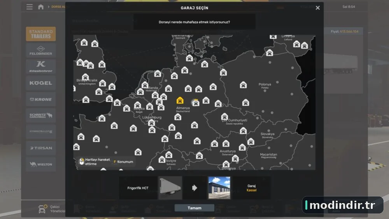Open Kögel trailer brand
This screenshot has width=389, height=219.
point(41,83)
